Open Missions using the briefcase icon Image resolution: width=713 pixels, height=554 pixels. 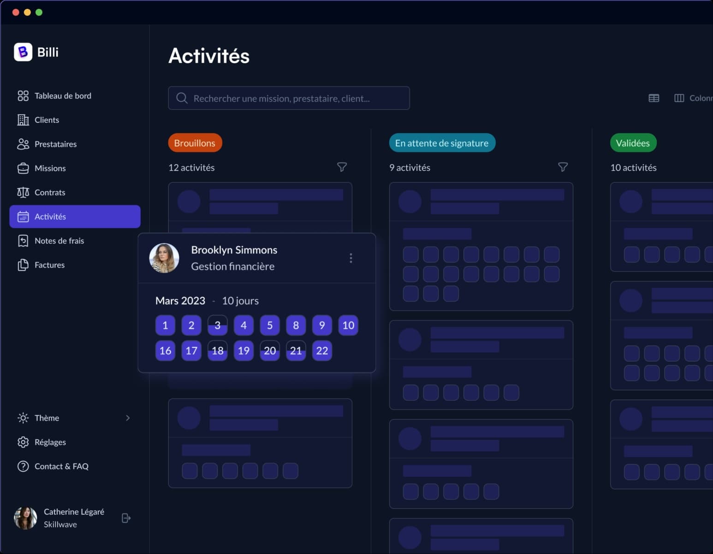click(x=23, y=168)
